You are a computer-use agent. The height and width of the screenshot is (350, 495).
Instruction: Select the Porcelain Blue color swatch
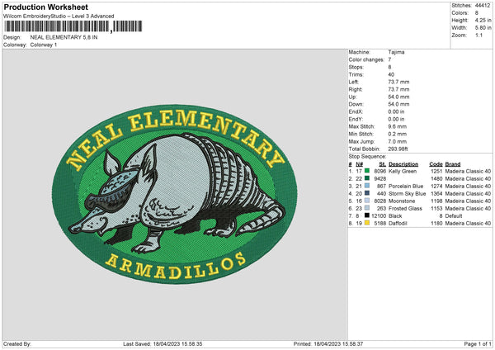coord(367,186)
